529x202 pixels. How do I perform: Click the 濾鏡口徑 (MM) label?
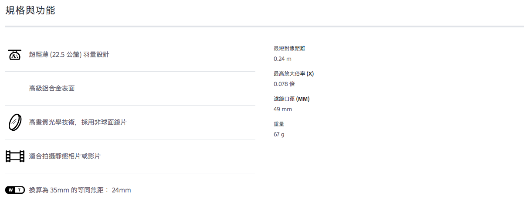(292, 99)
